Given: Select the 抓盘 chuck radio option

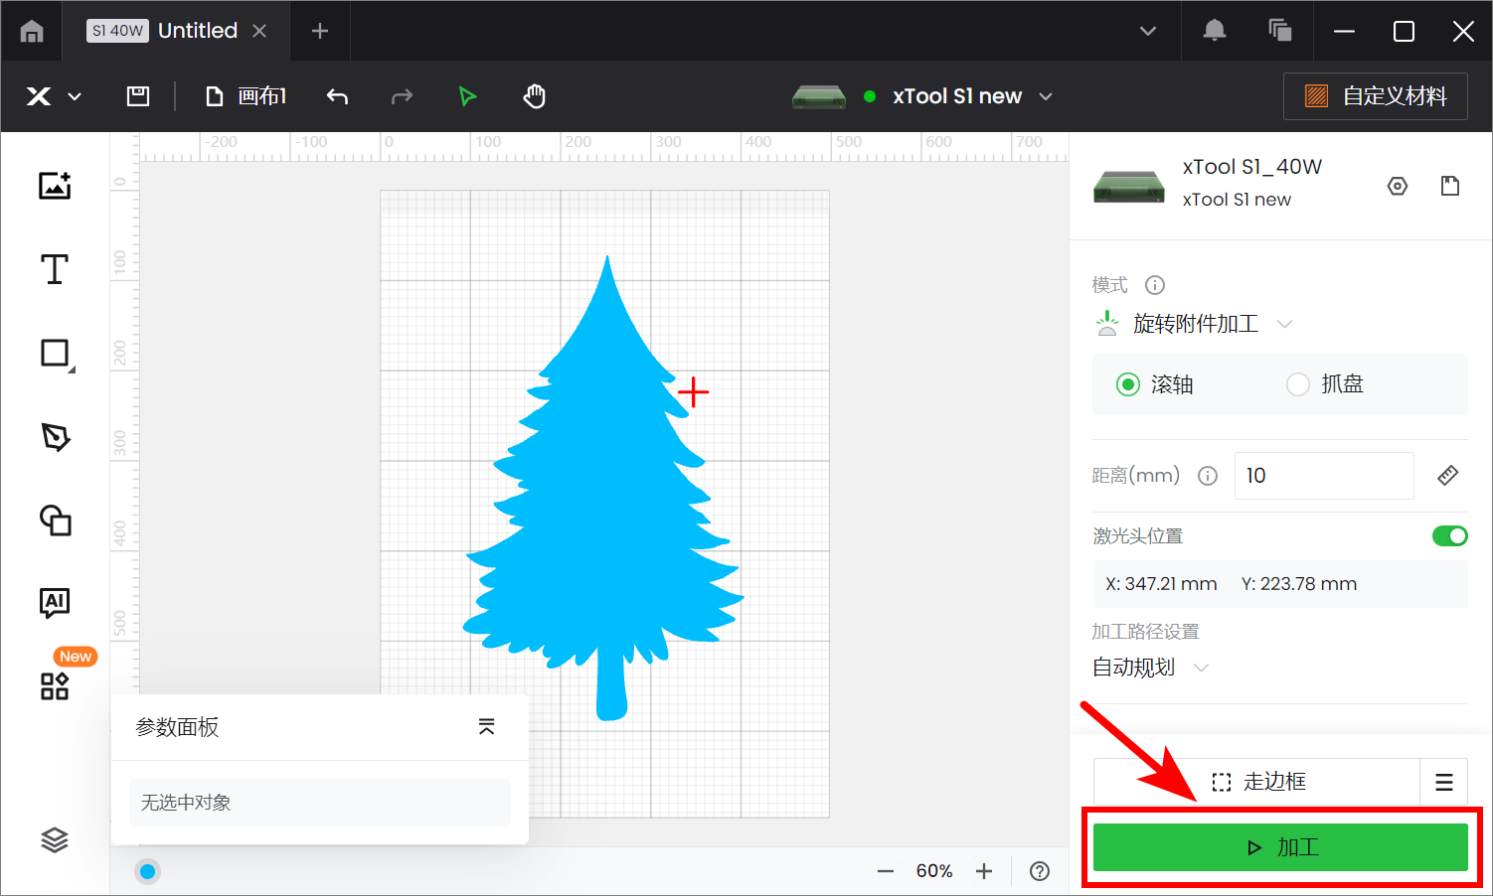Looking at the screenshot, I should pyautogui.click(x=1298, y=384).
